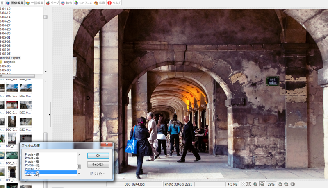328x188 pixels.
Task: Toggle the プレビュー checkbox
Action: [x=91, y=174]
